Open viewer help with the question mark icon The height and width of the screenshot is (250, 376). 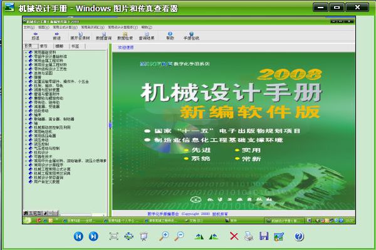point(299,236)
